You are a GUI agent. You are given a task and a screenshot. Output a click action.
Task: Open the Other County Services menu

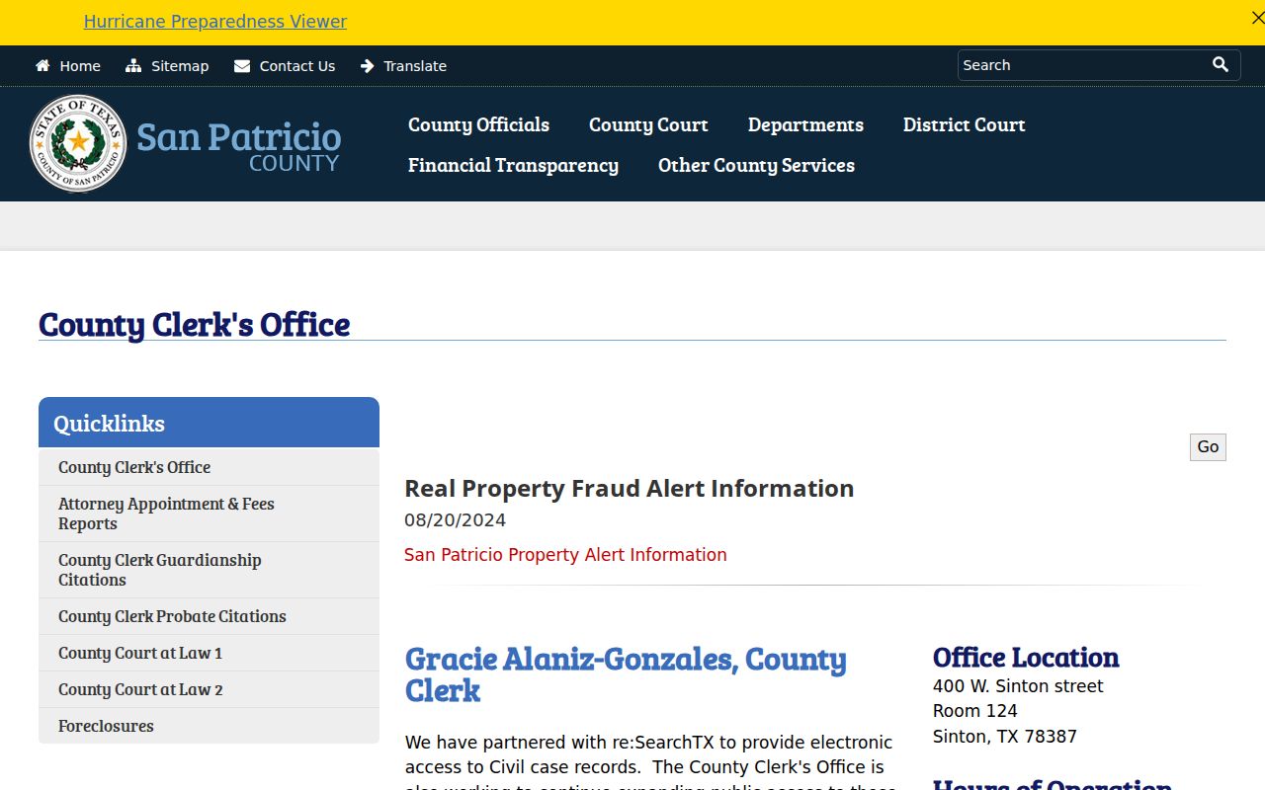pos(756,165)
